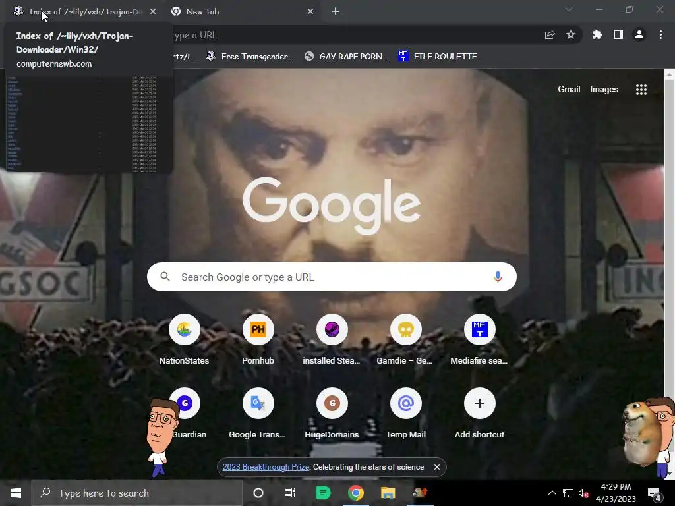Viewport: 675px width, 506px height.
Task: Focus the Search Google or type a URL box
Action: (x=332, y=277)
